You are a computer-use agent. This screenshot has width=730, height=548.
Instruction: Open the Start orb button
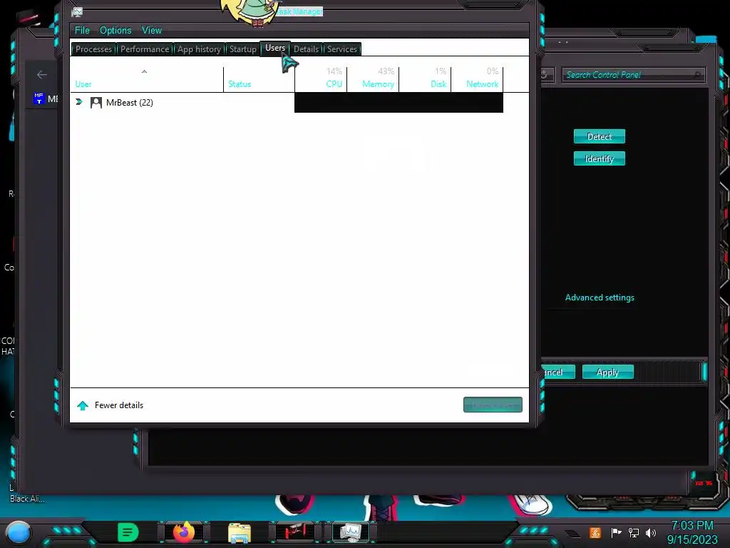point(19,532)
